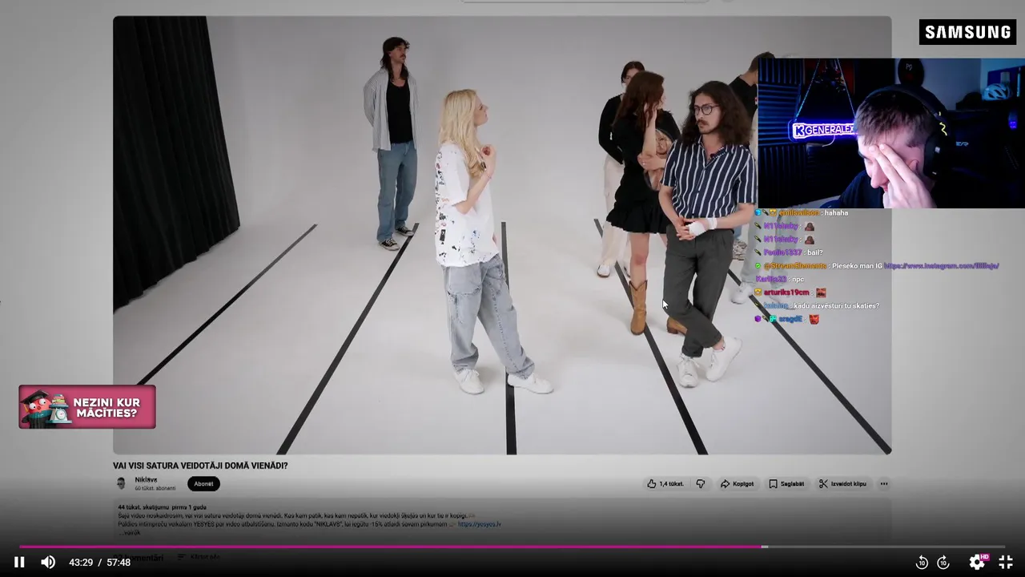The height and width of the screenshot is (577, 1025).
Task: Exit fullscreen mode
Action: 1006,562
